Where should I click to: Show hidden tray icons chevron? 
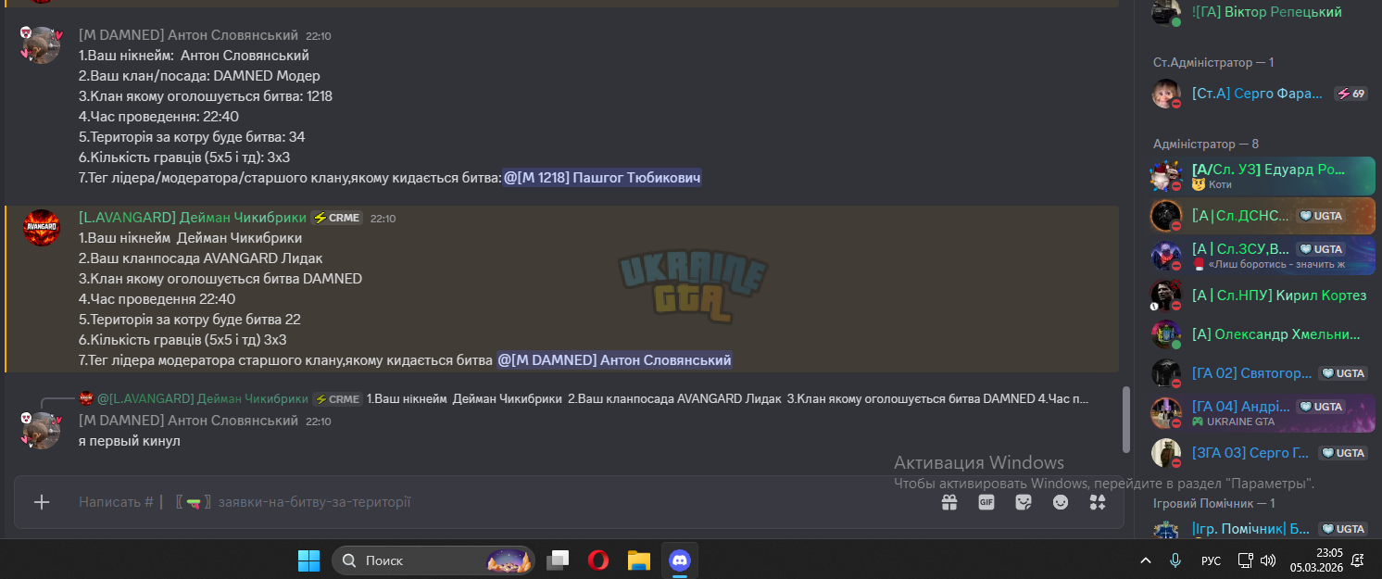(x=1146, y=560)
